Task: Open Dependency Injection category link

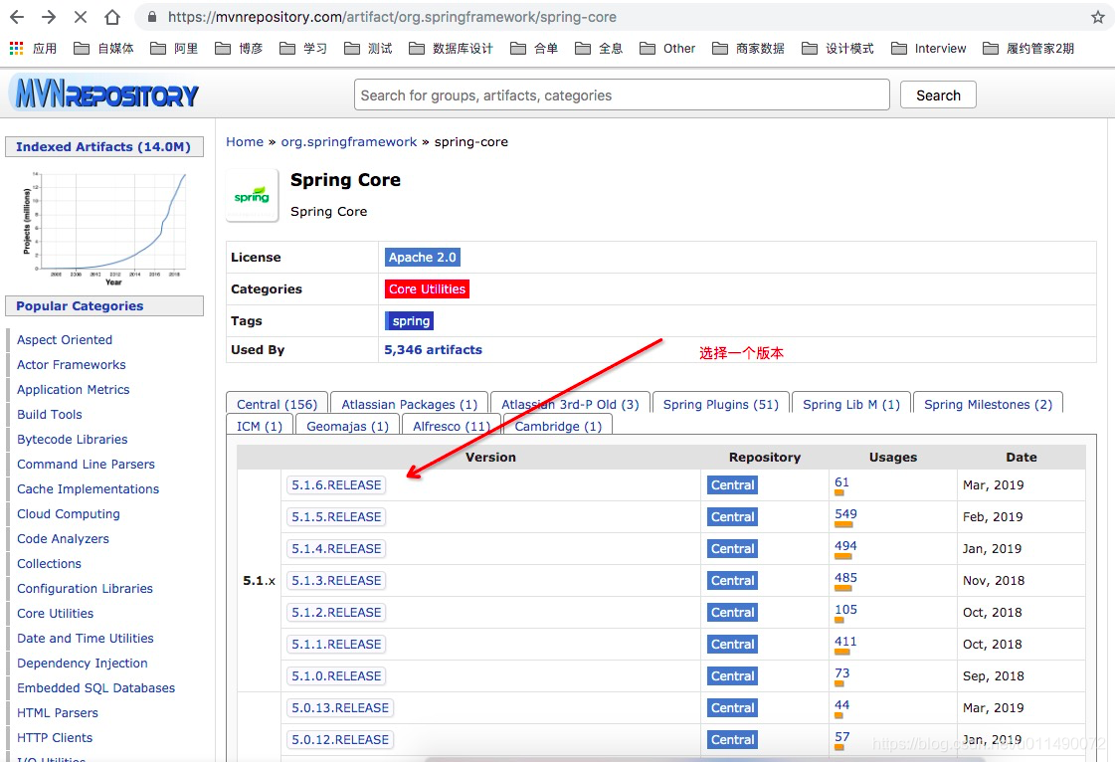Action: [x=83, y=664]
